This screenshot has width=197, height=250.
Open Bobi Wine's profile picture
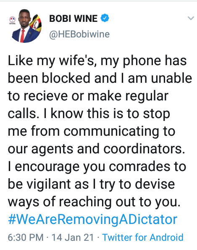click(x=25, y=26)
